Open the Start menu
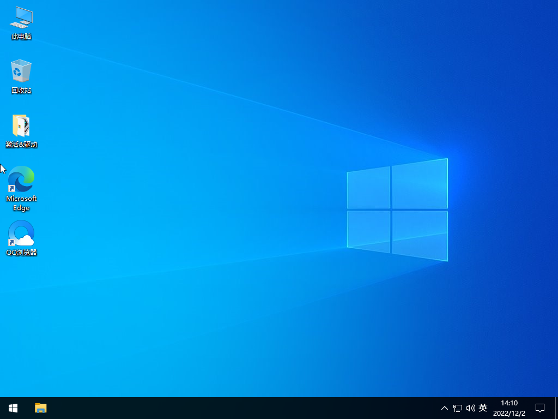This screenshot has width=558, height=419. [12, 408]
